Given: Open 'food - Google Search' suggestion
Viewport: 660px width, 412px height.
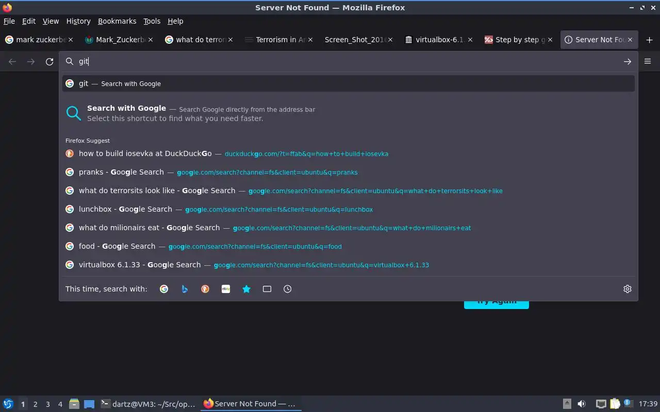Looking at the screenshot, I should point(349,246).
